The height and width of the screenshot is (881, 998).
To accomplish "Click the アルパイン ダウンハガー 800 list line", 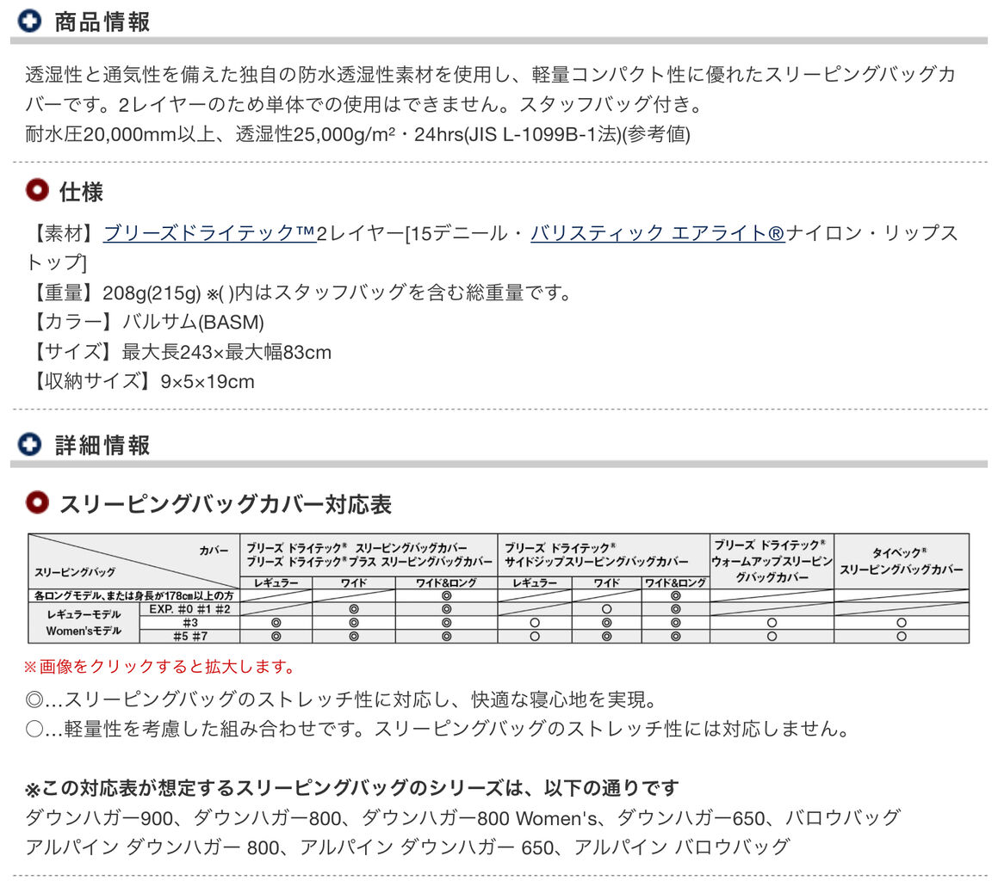I will click(407, 847).
